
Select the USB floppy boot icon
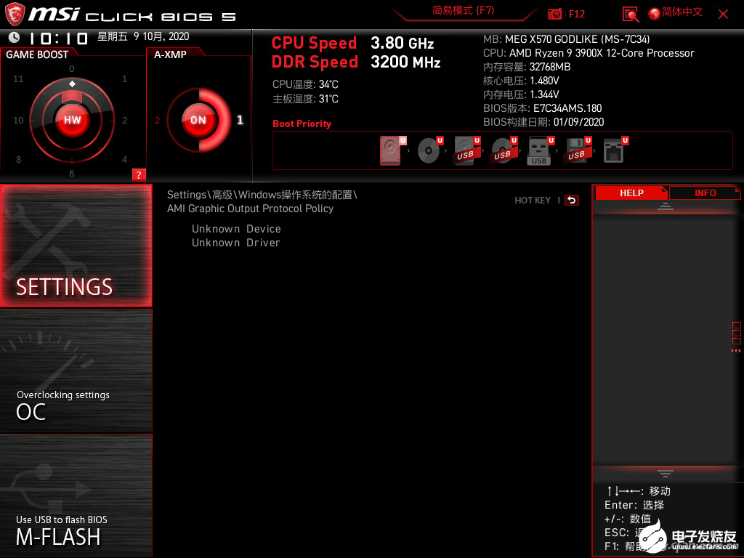[x=578, y=150]
